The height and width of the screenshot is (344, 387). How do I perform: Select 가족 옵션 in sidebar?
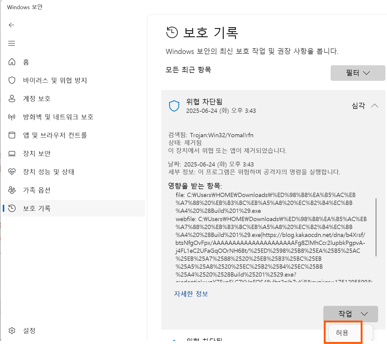74,190
